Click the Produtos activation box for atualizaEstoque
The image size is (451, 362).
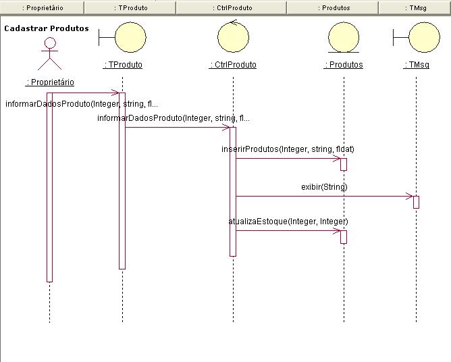point(344,236)
